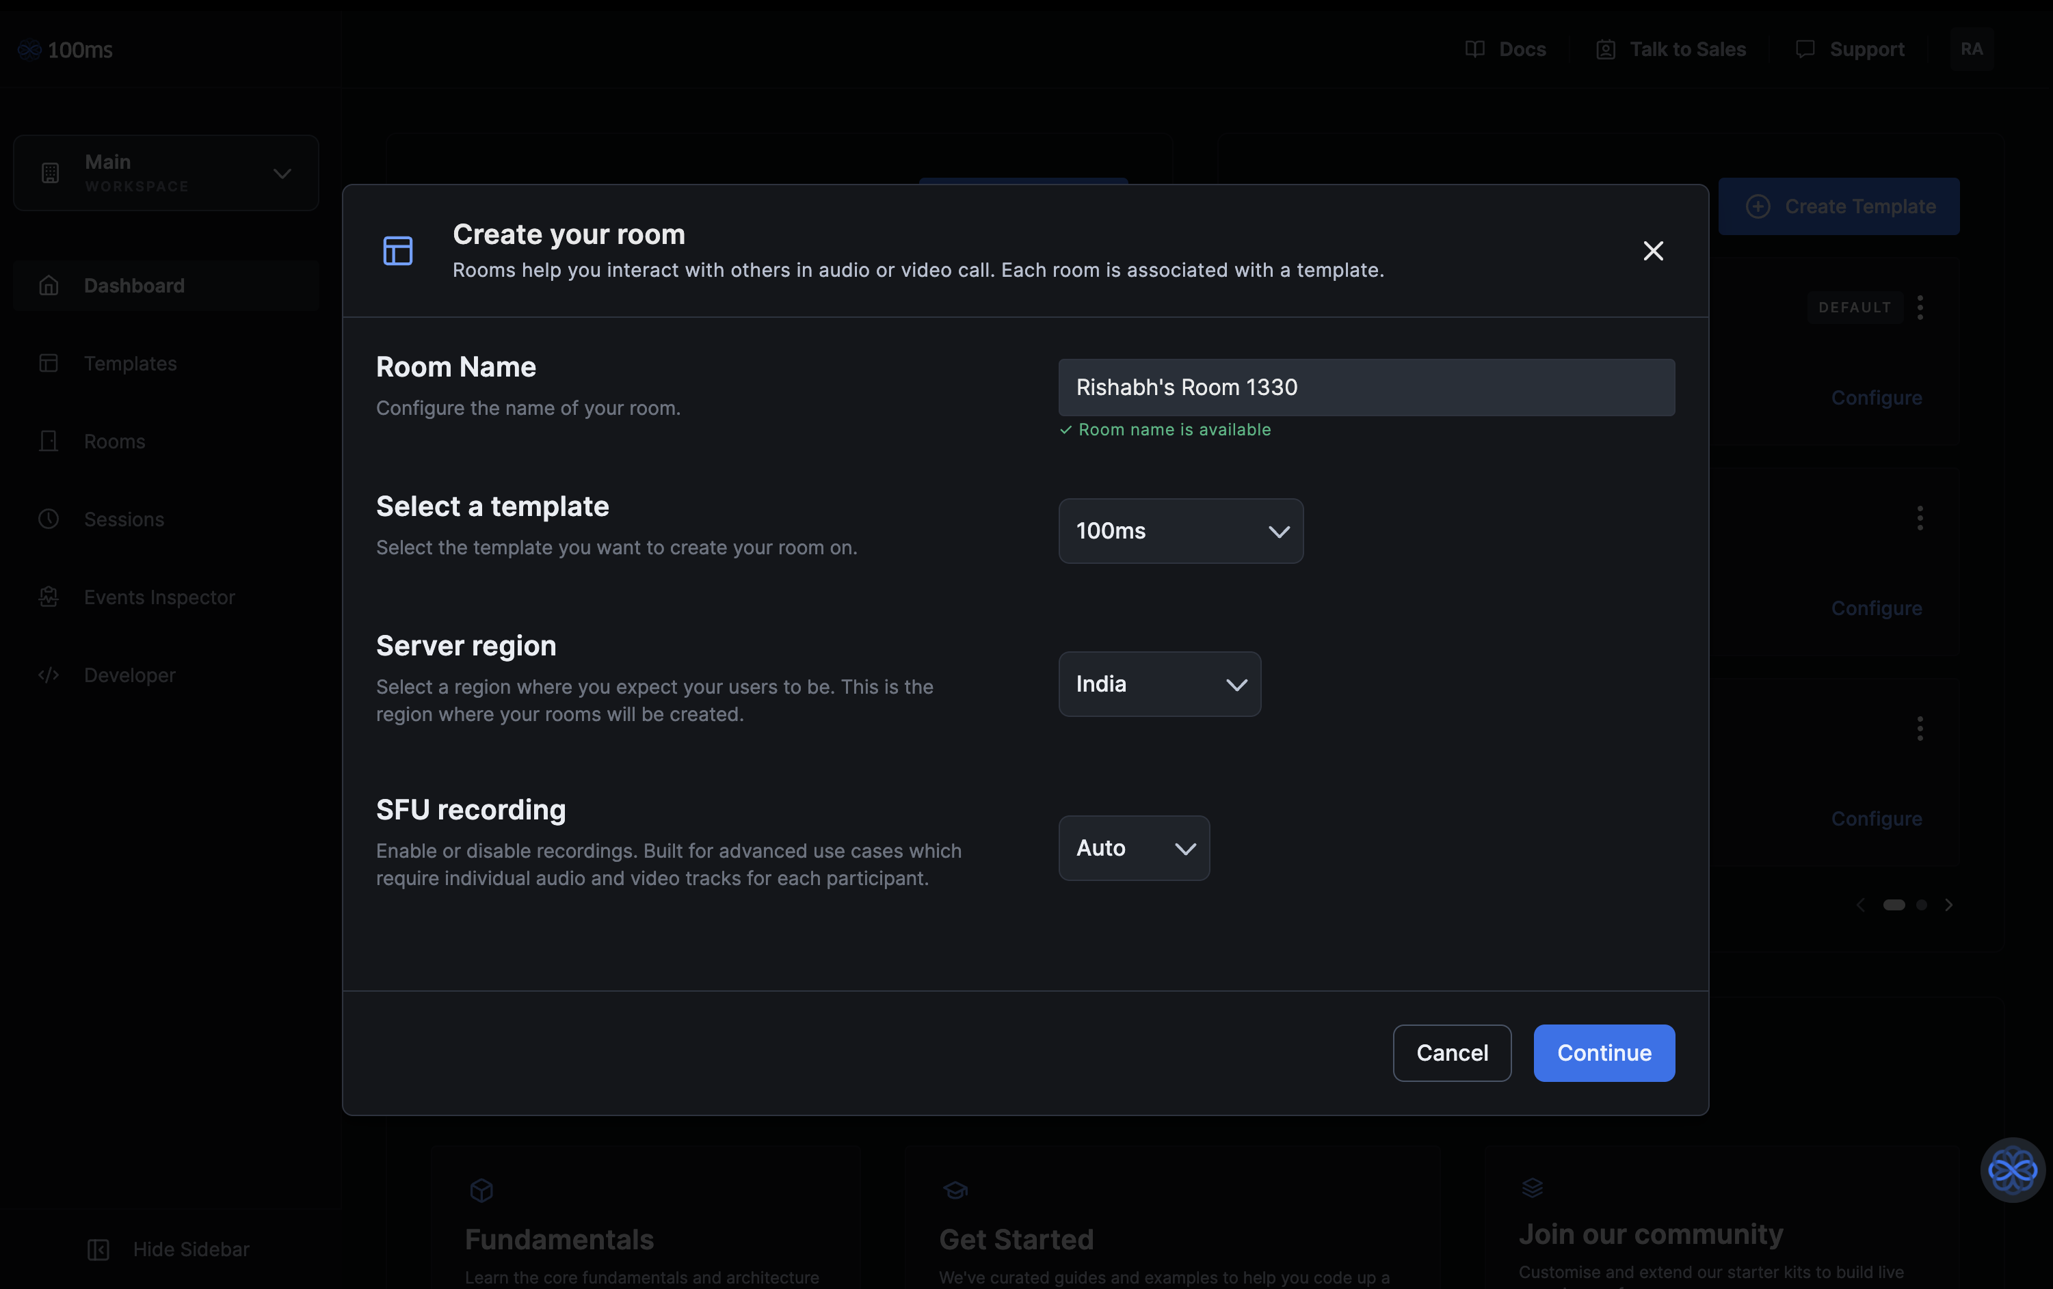Open the SFU recording Auto dropdown

pos(1133,847)
